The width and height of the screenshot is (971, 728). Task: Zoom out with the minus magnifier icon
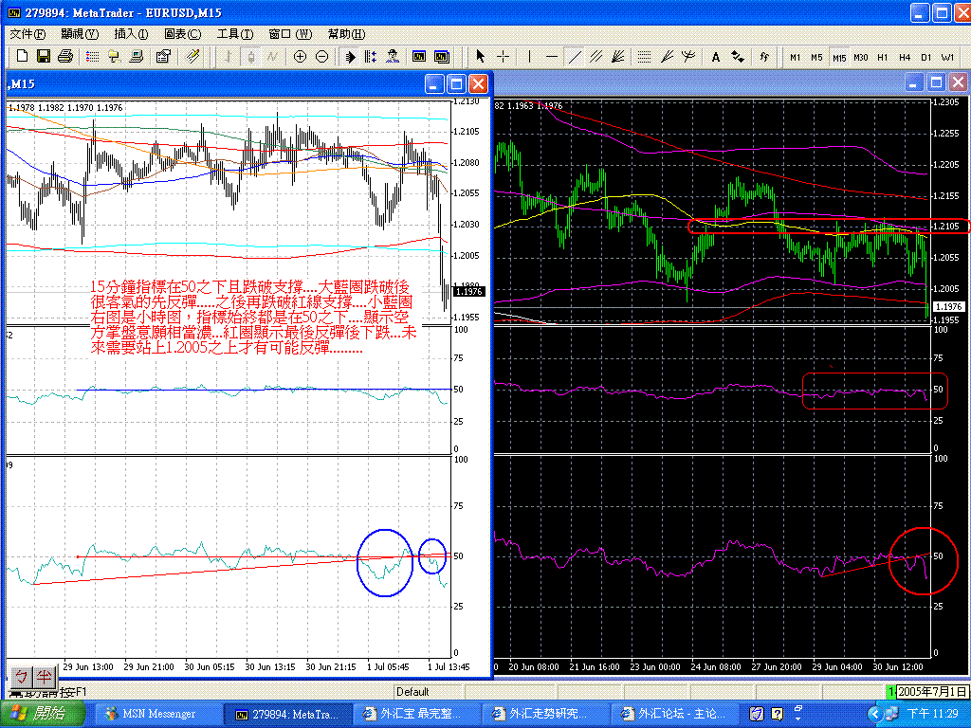[x=322, y=57]
